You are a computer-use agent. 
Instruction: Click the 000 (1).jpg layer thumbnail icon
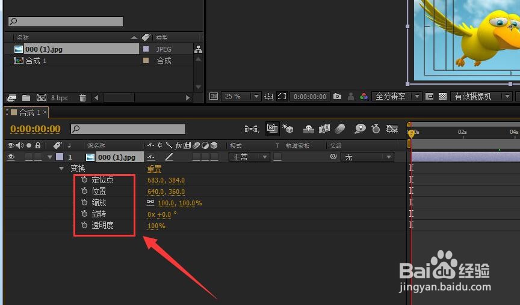coord(90,157)
